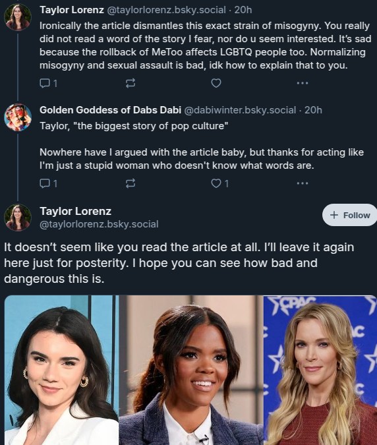
Task: Like Taylor Lorenz's first post
Action: point(216,83)
